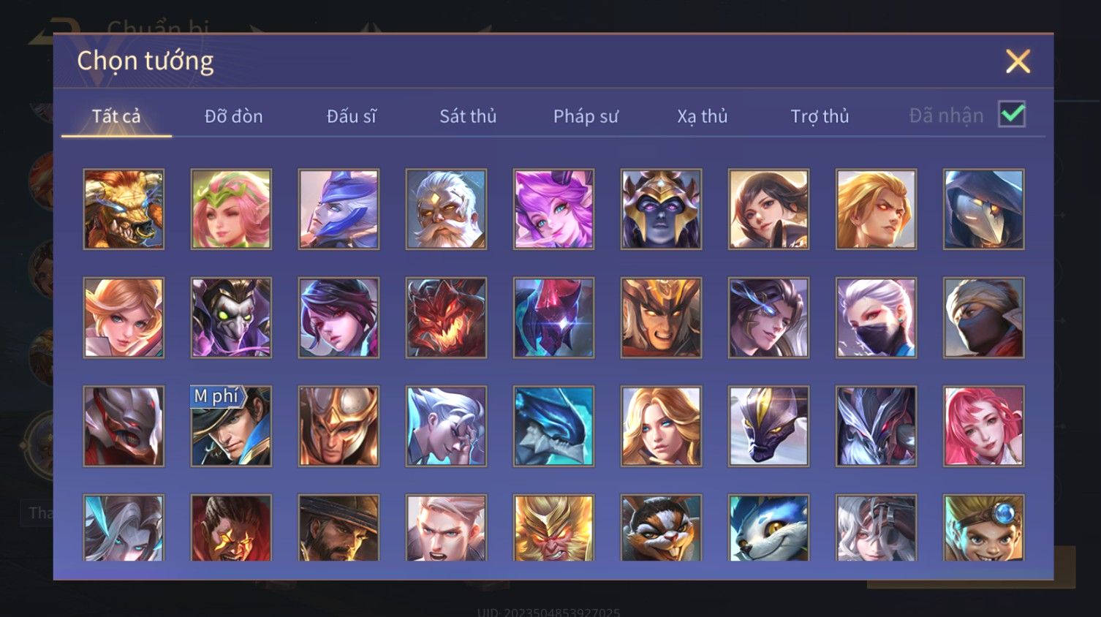The width and height of the screenshot is (1101, 617).
Task: Filter heroes by 'Xạ thủ'
Action: click(x=703, y=116)
